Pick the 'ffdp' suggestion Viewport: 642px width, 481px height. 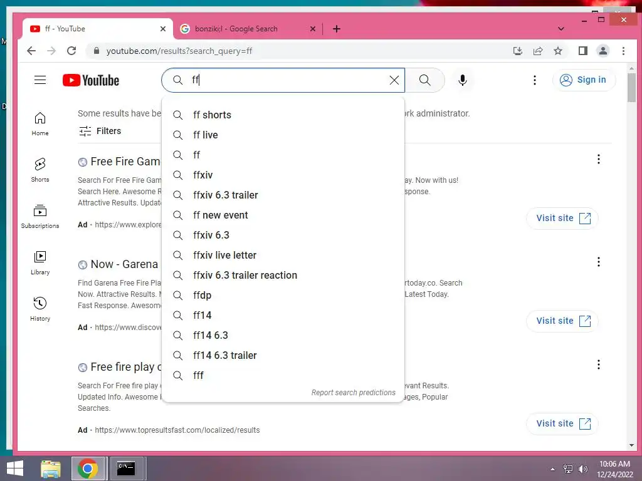click(x=283, y=296)
